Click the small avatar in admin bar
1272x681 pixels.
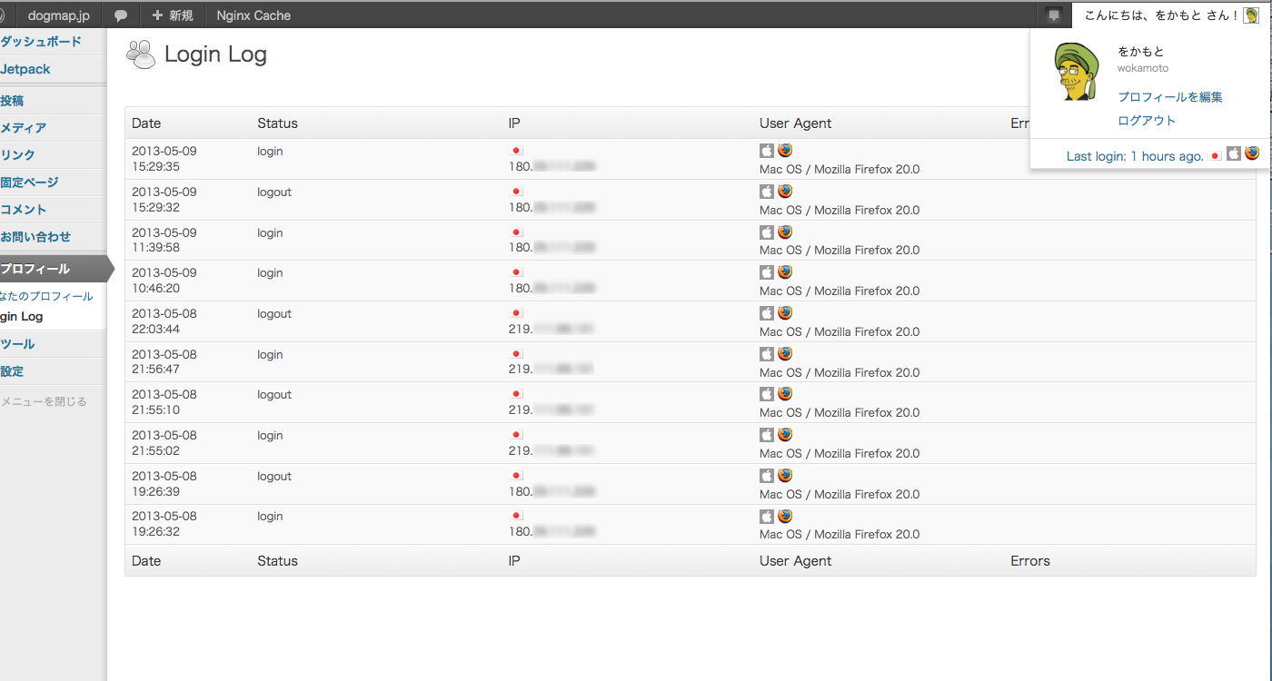[x=1251, y=15]
